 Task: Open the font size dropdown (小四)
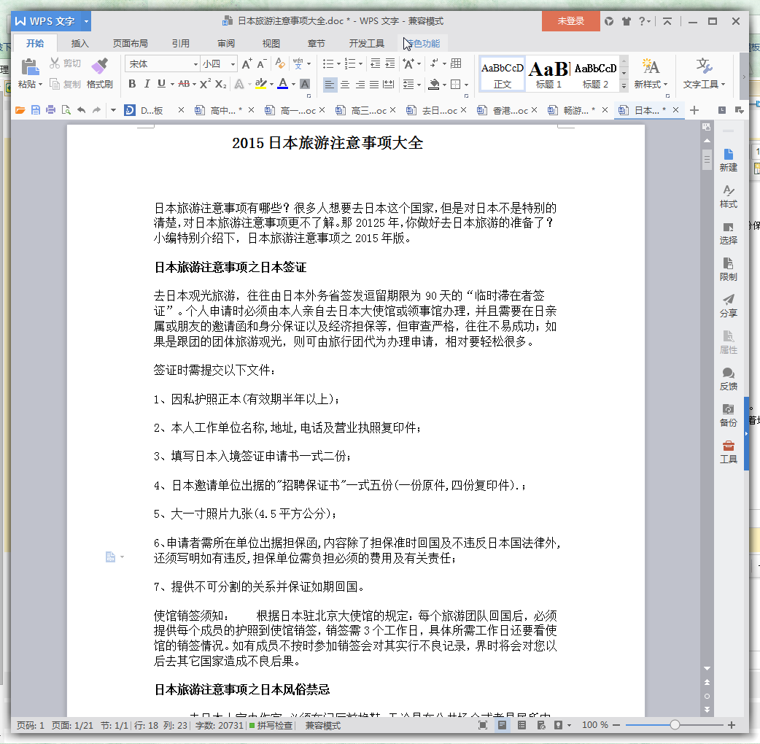(233, 64)
